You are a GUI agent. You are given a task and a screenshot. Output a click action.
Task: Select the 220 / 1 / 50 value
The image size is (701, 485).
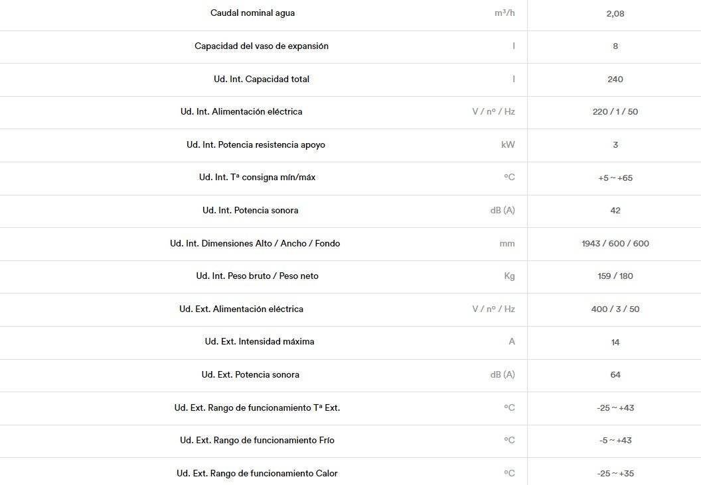[x=615, y=111]
